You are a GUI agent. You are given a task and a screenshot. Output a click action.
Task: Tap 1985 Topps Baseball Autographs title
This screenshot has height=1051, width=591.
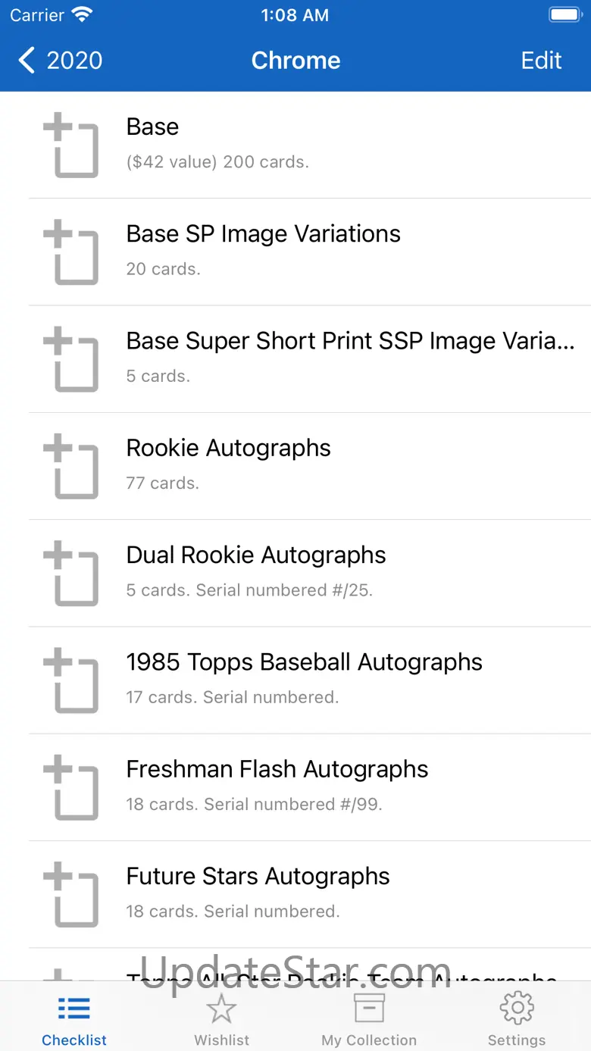[x=304, y=662]
